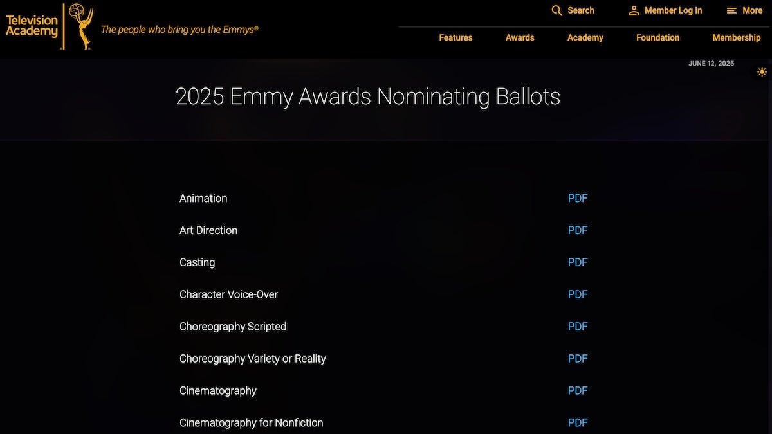
Task: Open the Awards menu
Action: point(520,37)
